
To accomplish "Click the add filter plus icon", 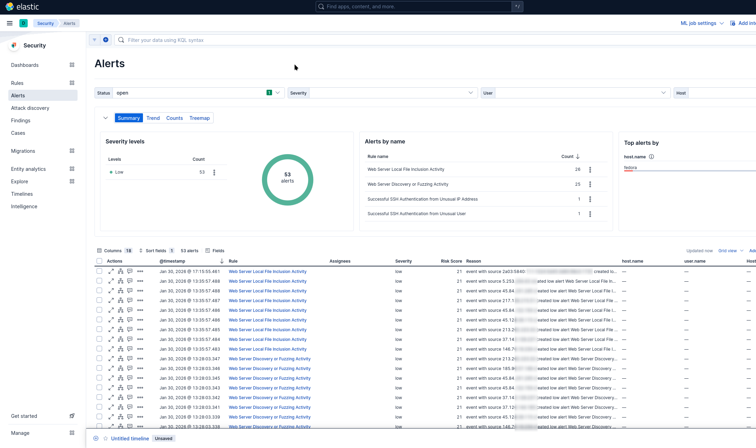I will click(x=106, y=40).
